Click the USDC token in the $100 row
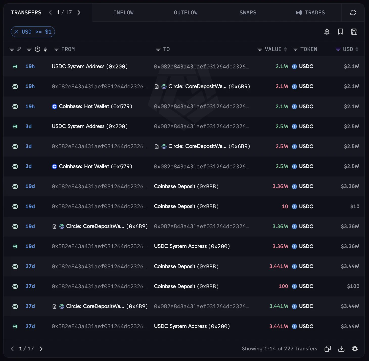 point(303,286)
